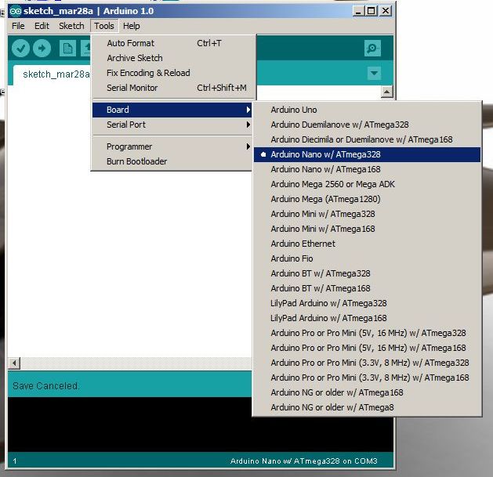This screenshot has height=477, width=493.
Task: Open the Sketch menu
Action: pos(71,26)
